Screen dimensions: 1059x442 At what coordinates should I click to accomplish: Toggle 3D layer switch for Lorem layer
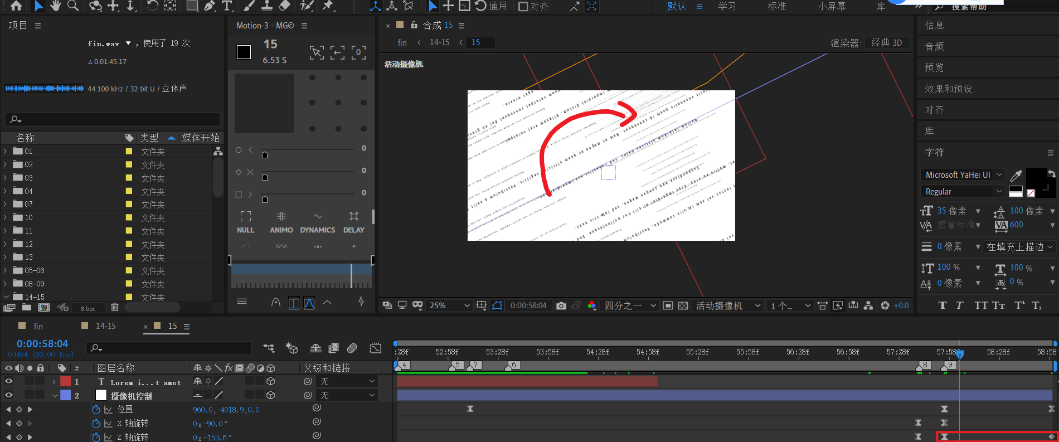click(271, 381)
